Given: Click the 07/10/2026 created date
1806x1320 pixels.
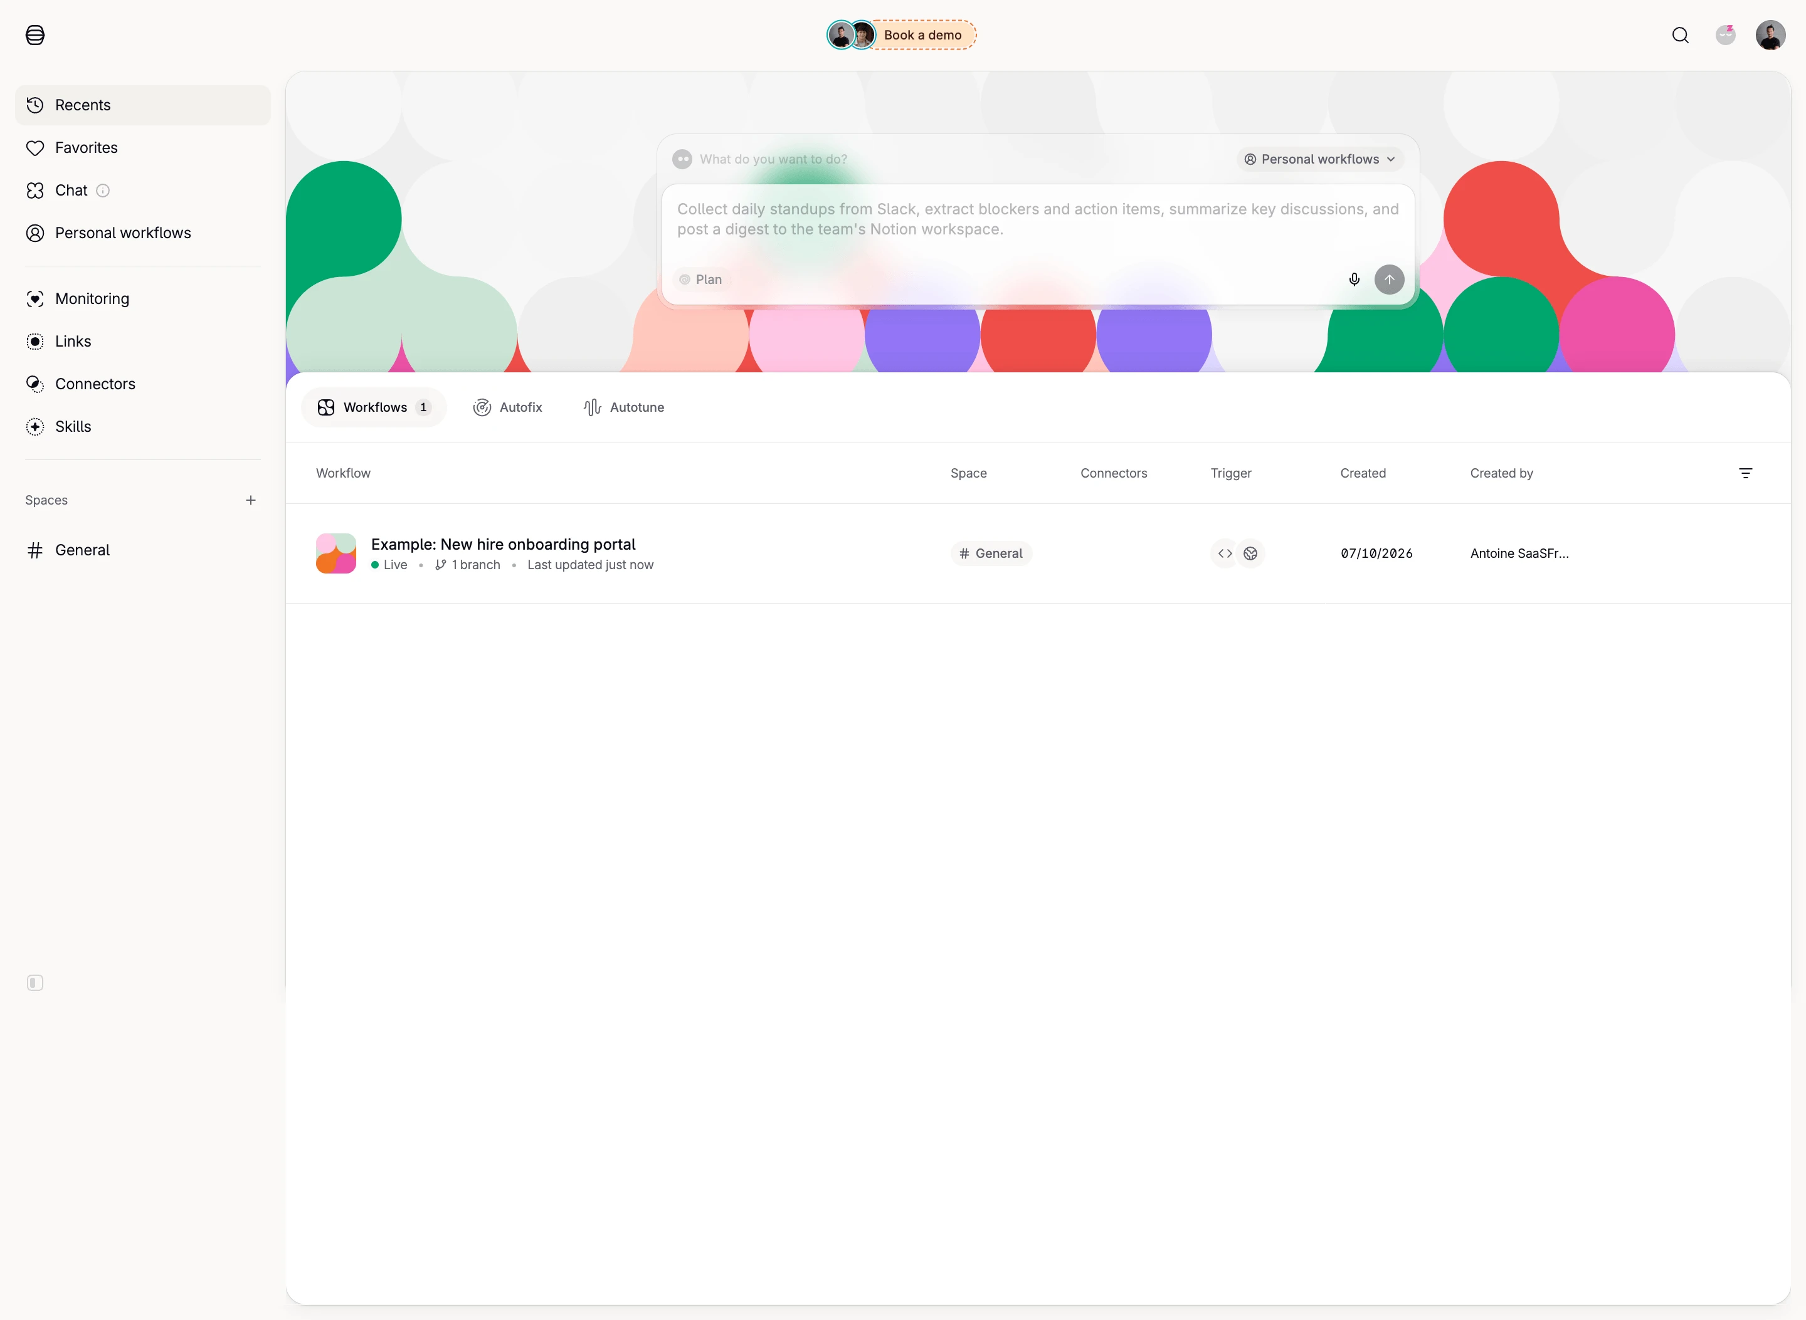Looking at the screenshot, I should point(1376,553).
